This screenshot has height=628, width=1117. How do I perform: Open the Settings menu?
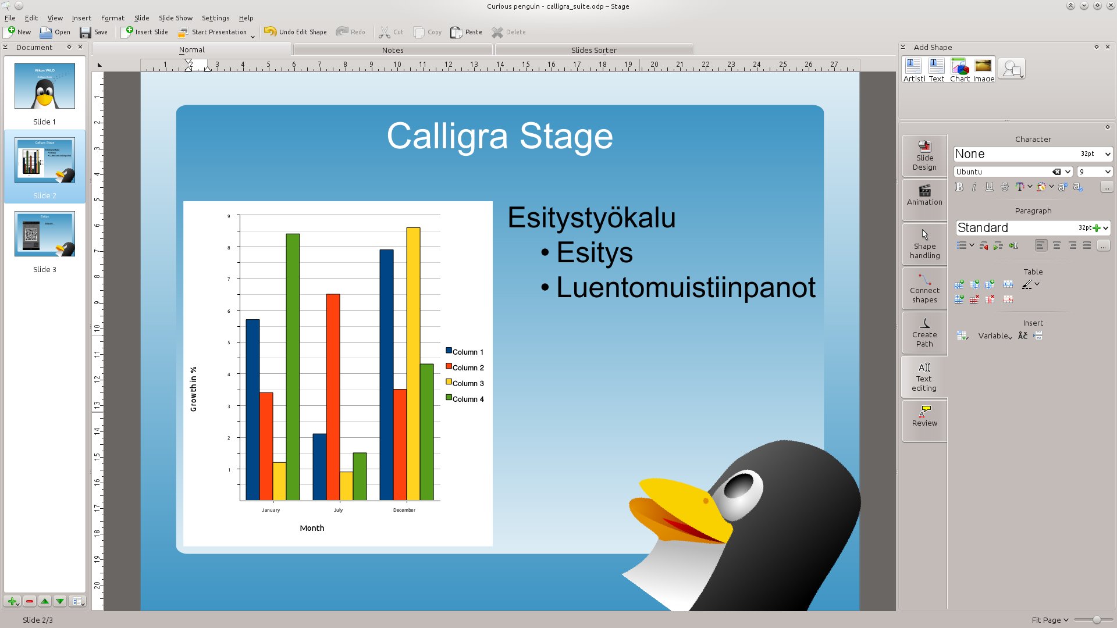pos(215,18)
